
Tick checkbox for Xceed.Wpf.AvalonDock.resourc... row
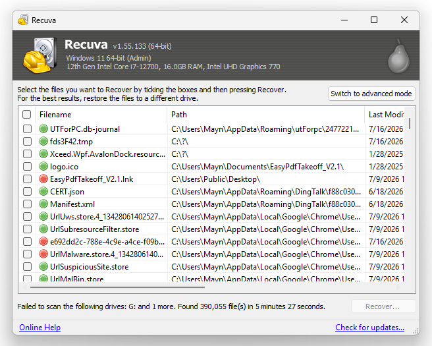pyautogui.click(x=27, y=154)
